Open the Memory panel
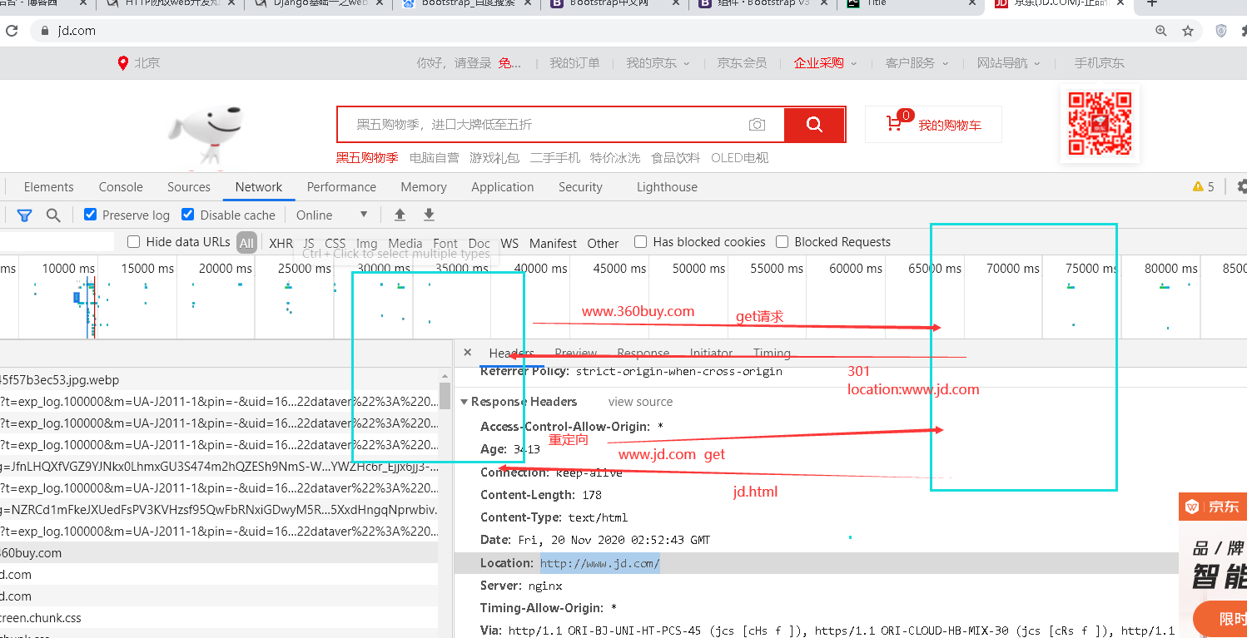 pos(424,187)
